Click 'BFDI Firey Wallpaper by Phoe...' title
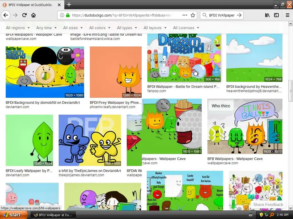 (116, 103)
